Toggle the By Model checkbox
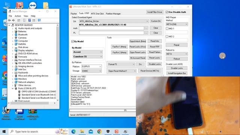240x135 pixels. click(72, 42)
